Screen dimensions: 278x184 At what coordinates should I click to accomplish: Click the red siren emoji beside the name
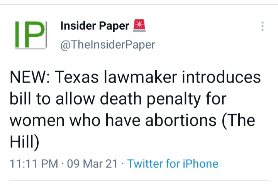(139, 26)
